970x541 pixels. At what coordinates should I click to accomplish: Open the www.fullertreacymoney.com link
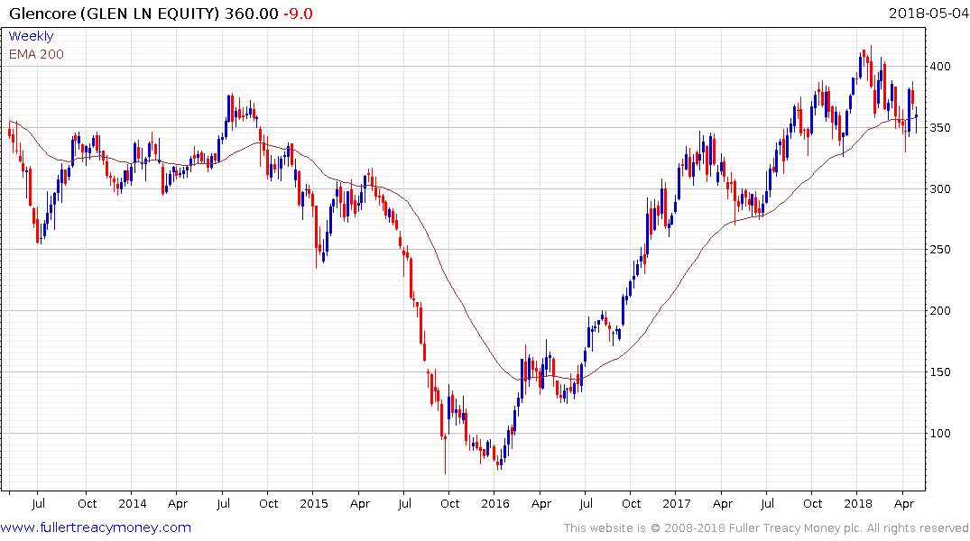[x=96, y=527]
